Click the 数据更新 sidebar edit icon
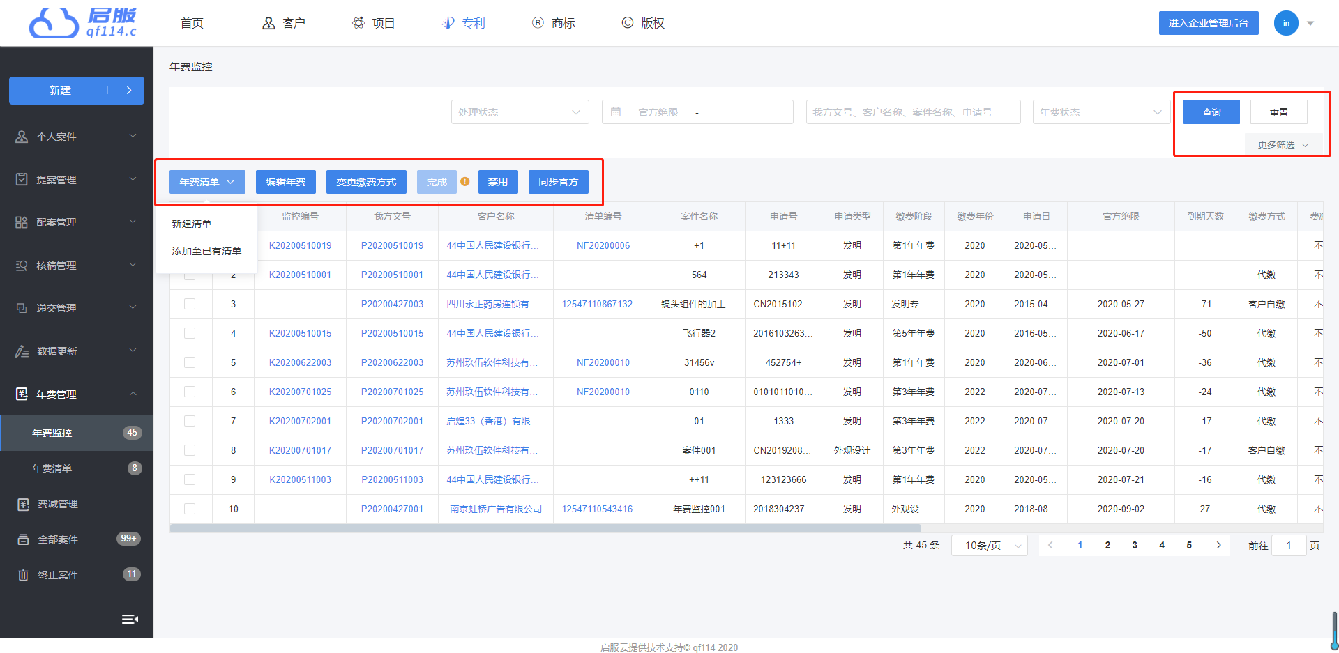The height and width of the screenshot is (653, 1339). point(22,351)
